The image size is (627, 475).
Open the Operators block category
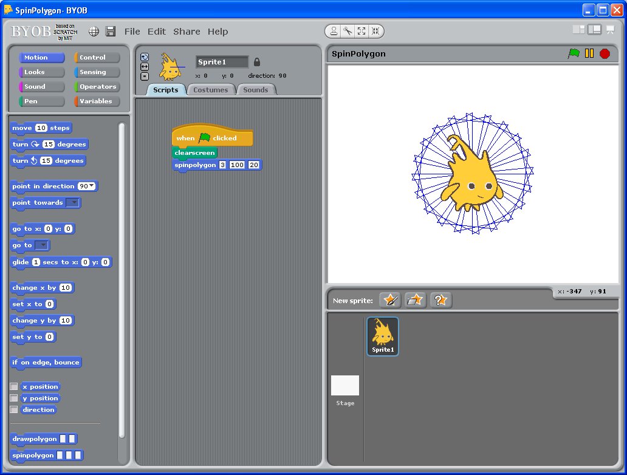[97, 86]
